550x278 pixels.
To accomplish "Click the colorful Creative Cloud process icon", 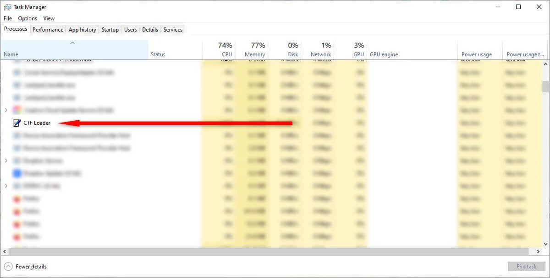I will pyautogui.click(x=16, y=110).
